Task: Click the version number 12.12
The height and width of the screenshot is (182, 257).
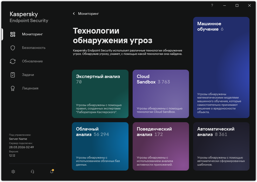Action: point(12,155)
